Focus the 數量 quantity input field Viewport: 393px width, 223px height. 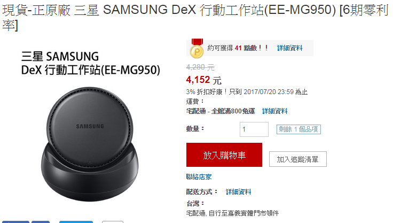(254, 129)
